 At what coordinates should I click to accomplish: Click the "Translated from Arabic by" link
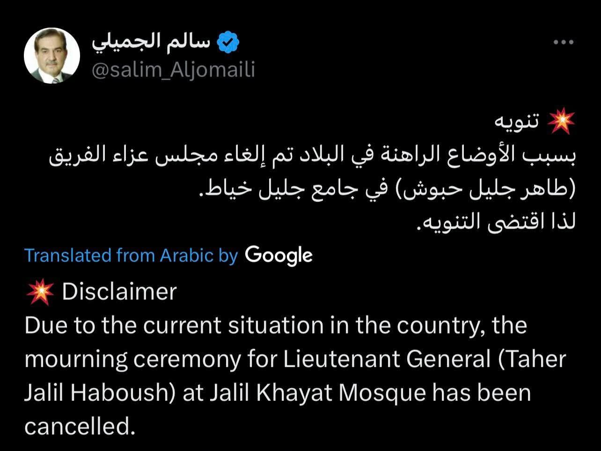coord(131,255)
